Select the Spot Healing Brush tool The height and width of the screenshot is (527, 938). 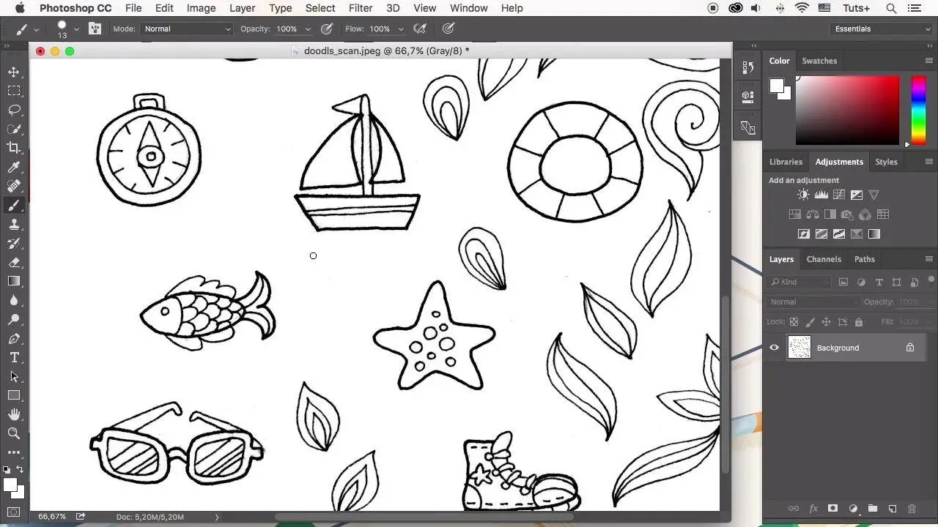pos(14,187)
